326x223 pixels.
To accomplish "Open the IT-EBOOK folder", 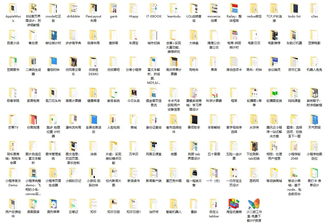I will 154,8.
